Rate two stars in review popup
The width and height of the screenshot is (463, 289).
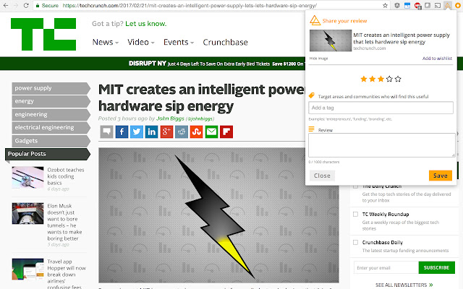click(x=373, y=79)
